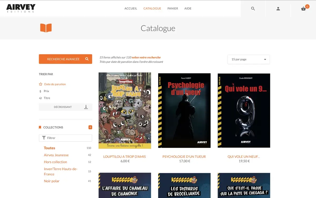Click the bookmark icon beside COLLECTIONS
The width and height of the screenshot is (316, 198).
(40, 127)
